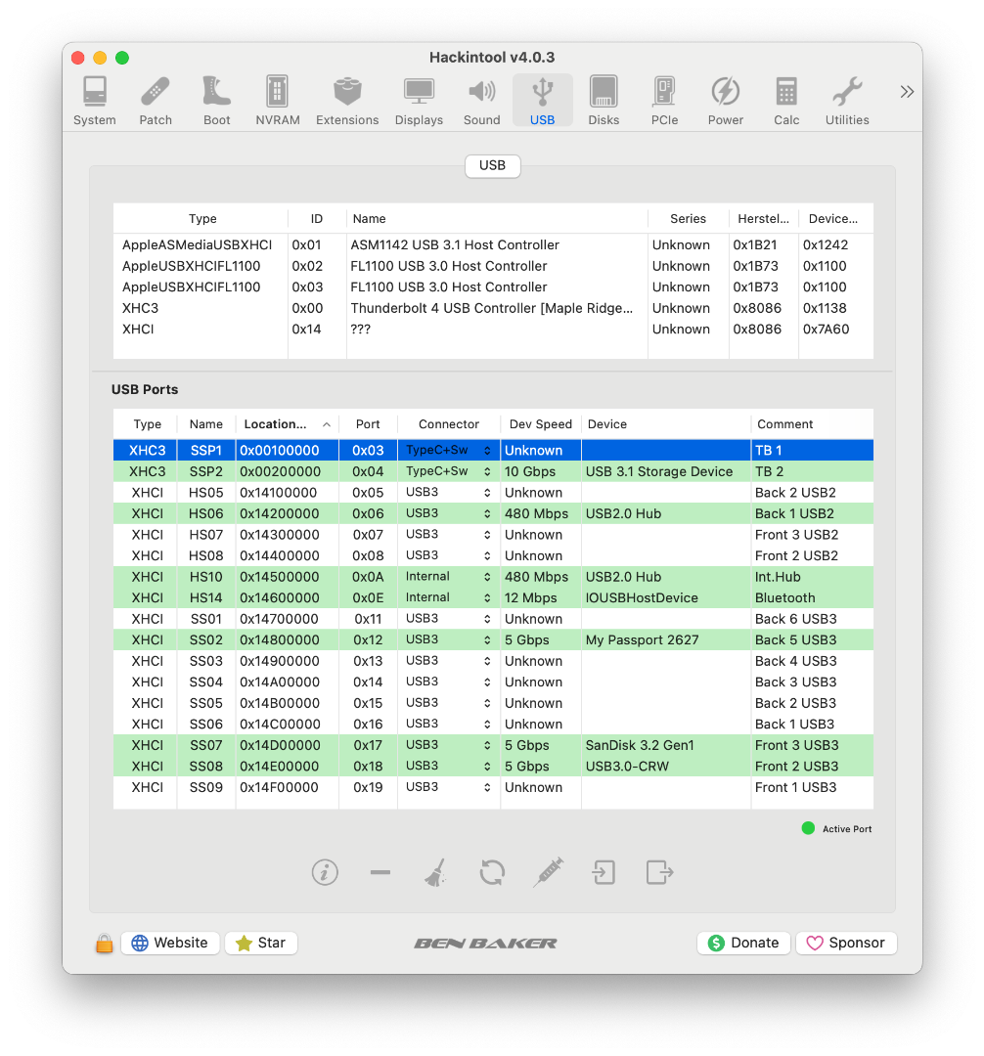Click the Star button
Viewport: 984px width, 1056px height.
point(261,943)
